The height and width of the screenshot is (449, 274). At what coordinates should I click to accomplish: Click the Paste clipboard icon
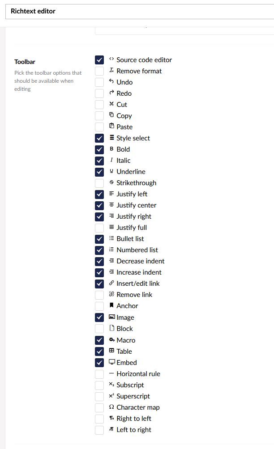(111, 126)
